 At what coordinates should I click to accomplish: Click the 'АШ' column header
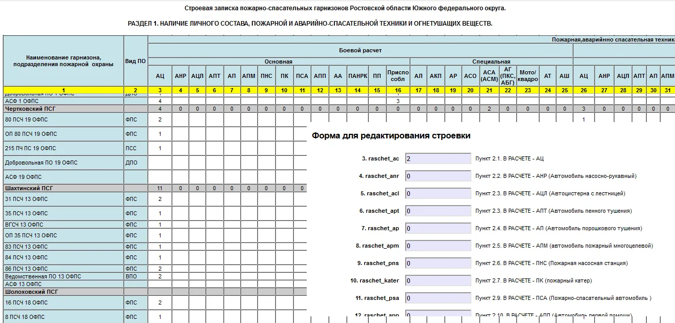564,76
